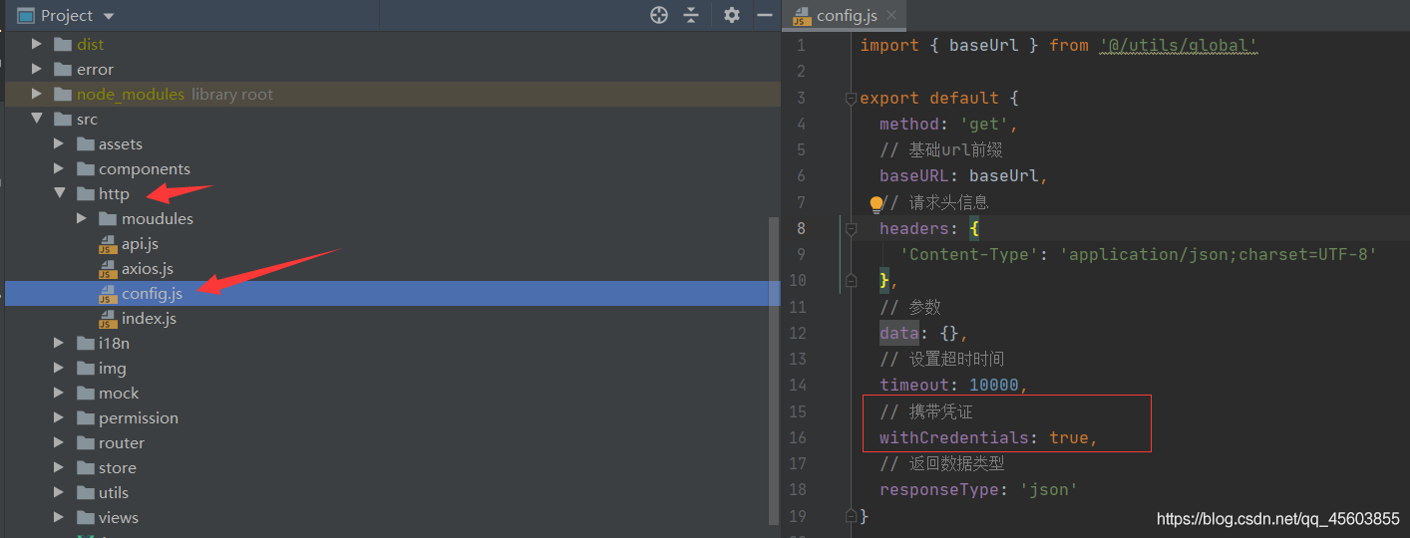Open Project panel settings gear
This screenshot has width=1410, height=538.
coord(732,15)
